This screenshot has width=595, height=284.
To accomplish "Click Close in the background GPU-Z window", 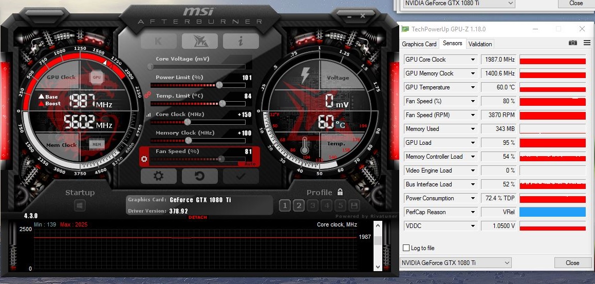I will [x=575, y=3].
